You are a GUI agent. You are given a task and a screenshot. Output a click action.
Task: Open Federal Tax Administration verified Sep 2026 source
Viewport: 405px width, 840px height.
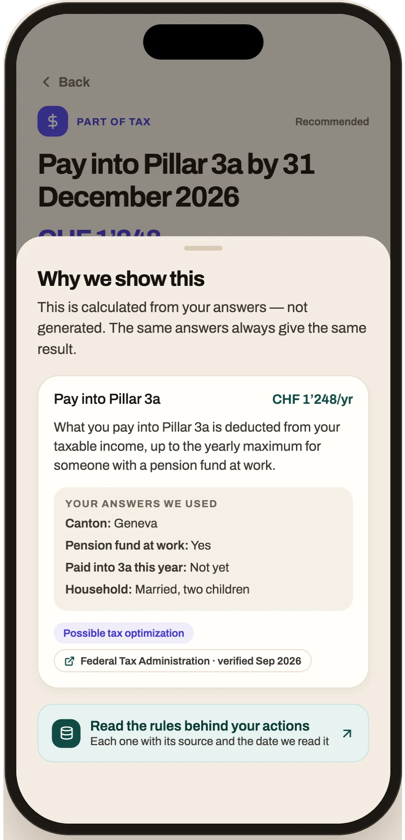[183, 661]
